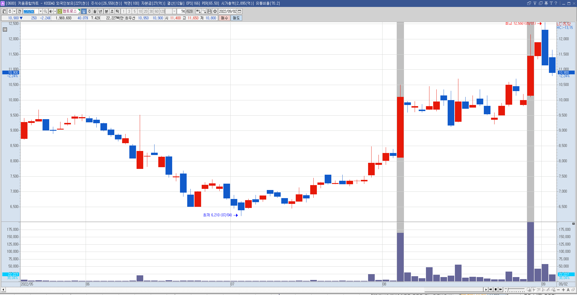The height and width of the screenshot is (295, 577).
Task: Click the stock search magnifier icon
Action: pos(45,11)
